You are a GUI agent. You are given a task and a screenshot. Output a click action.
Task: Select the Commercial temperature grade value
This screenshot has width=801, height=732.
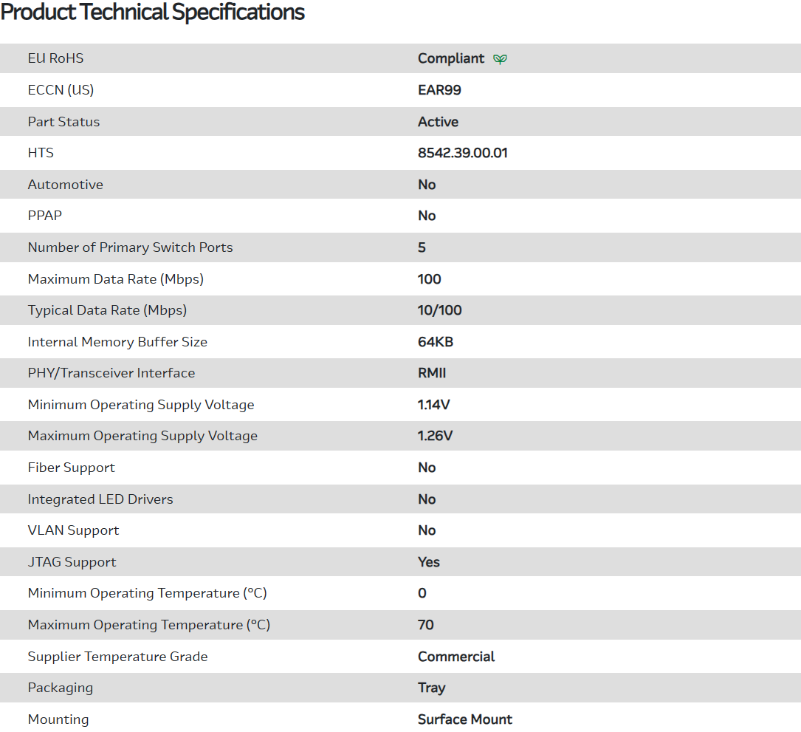point(456,657)
